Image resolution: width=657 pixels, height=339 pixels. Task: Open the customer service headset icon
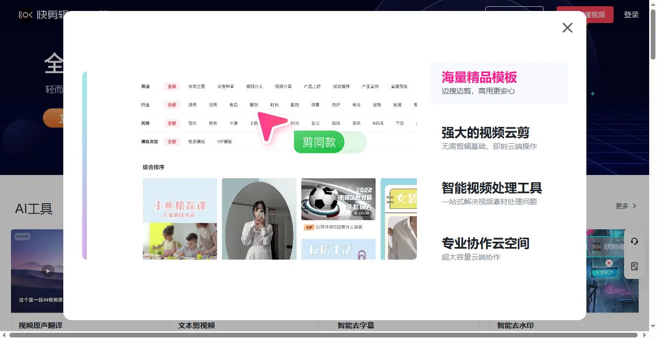tap(635, 241)
